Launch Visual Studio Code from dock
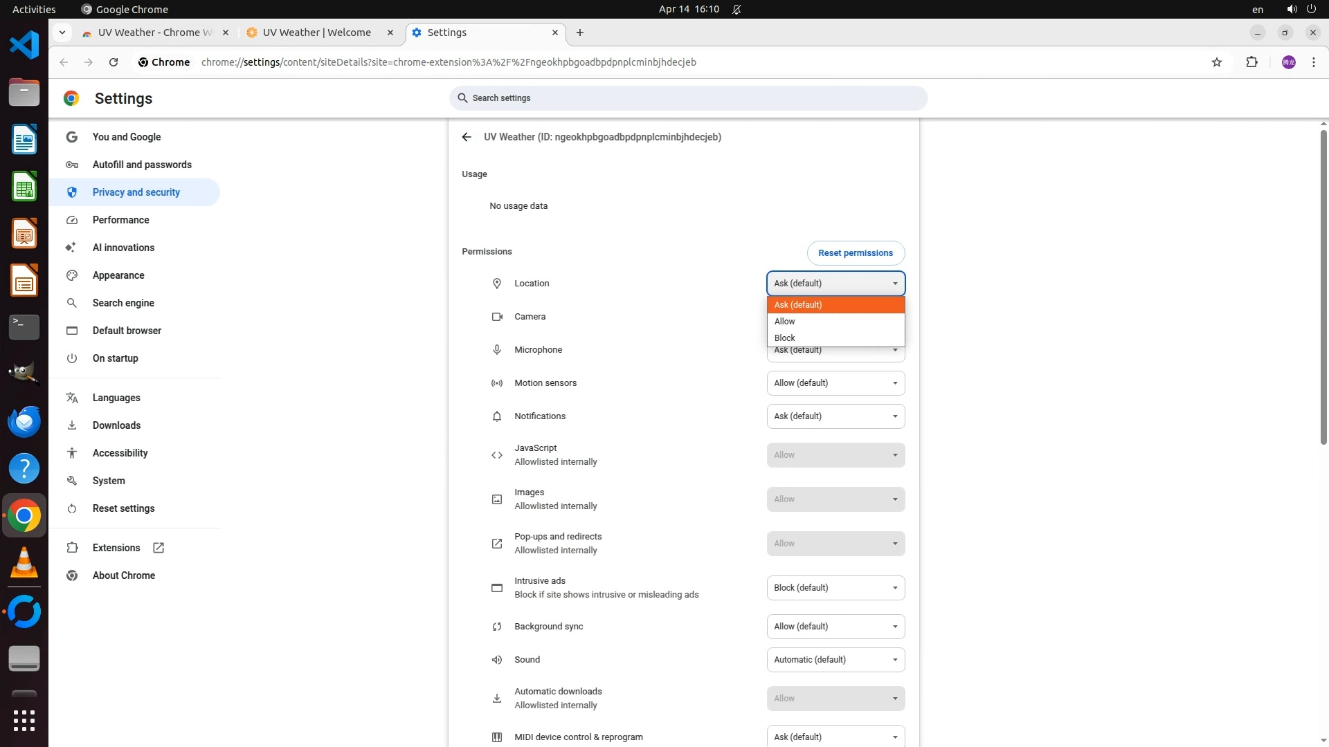Image resolution: width=1329 pixels, height=747 pixels. point(24,46)
